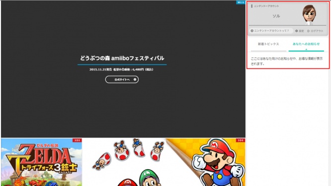Click the 2015.11.21発売 release date text

pyautogui.click(x=100, y=69)
